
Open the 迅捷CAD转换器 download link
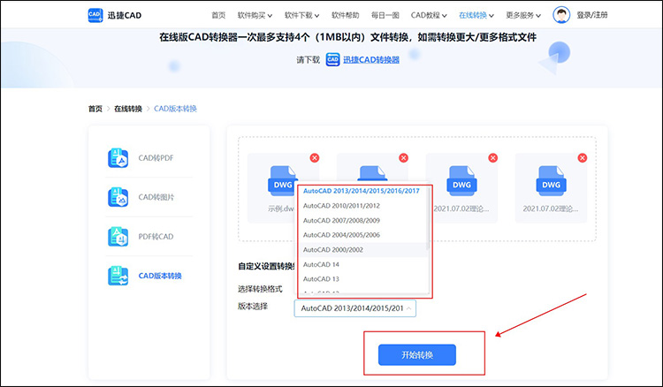click(371, 60)
